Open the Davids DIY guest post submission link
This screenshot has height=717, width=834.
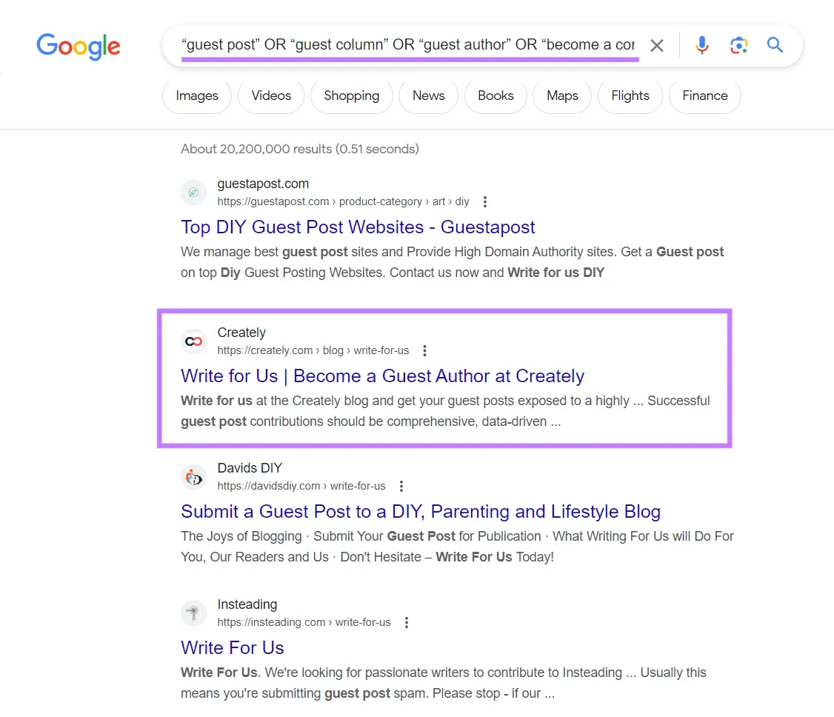[x=421, y=511]
